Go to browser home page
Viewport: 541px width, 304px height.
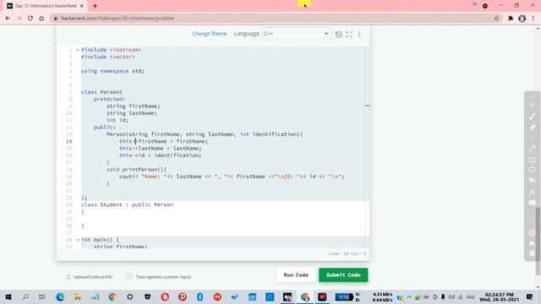click(x=41, y=19)
